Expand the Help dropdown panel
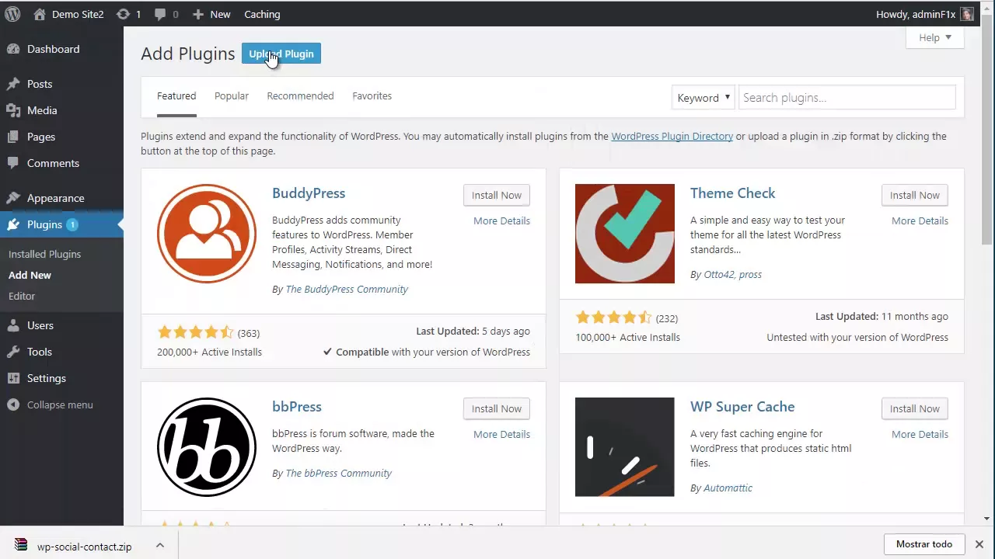Image resolution: width=995 pixels, height=559 pixels. (x=935, y=37)
